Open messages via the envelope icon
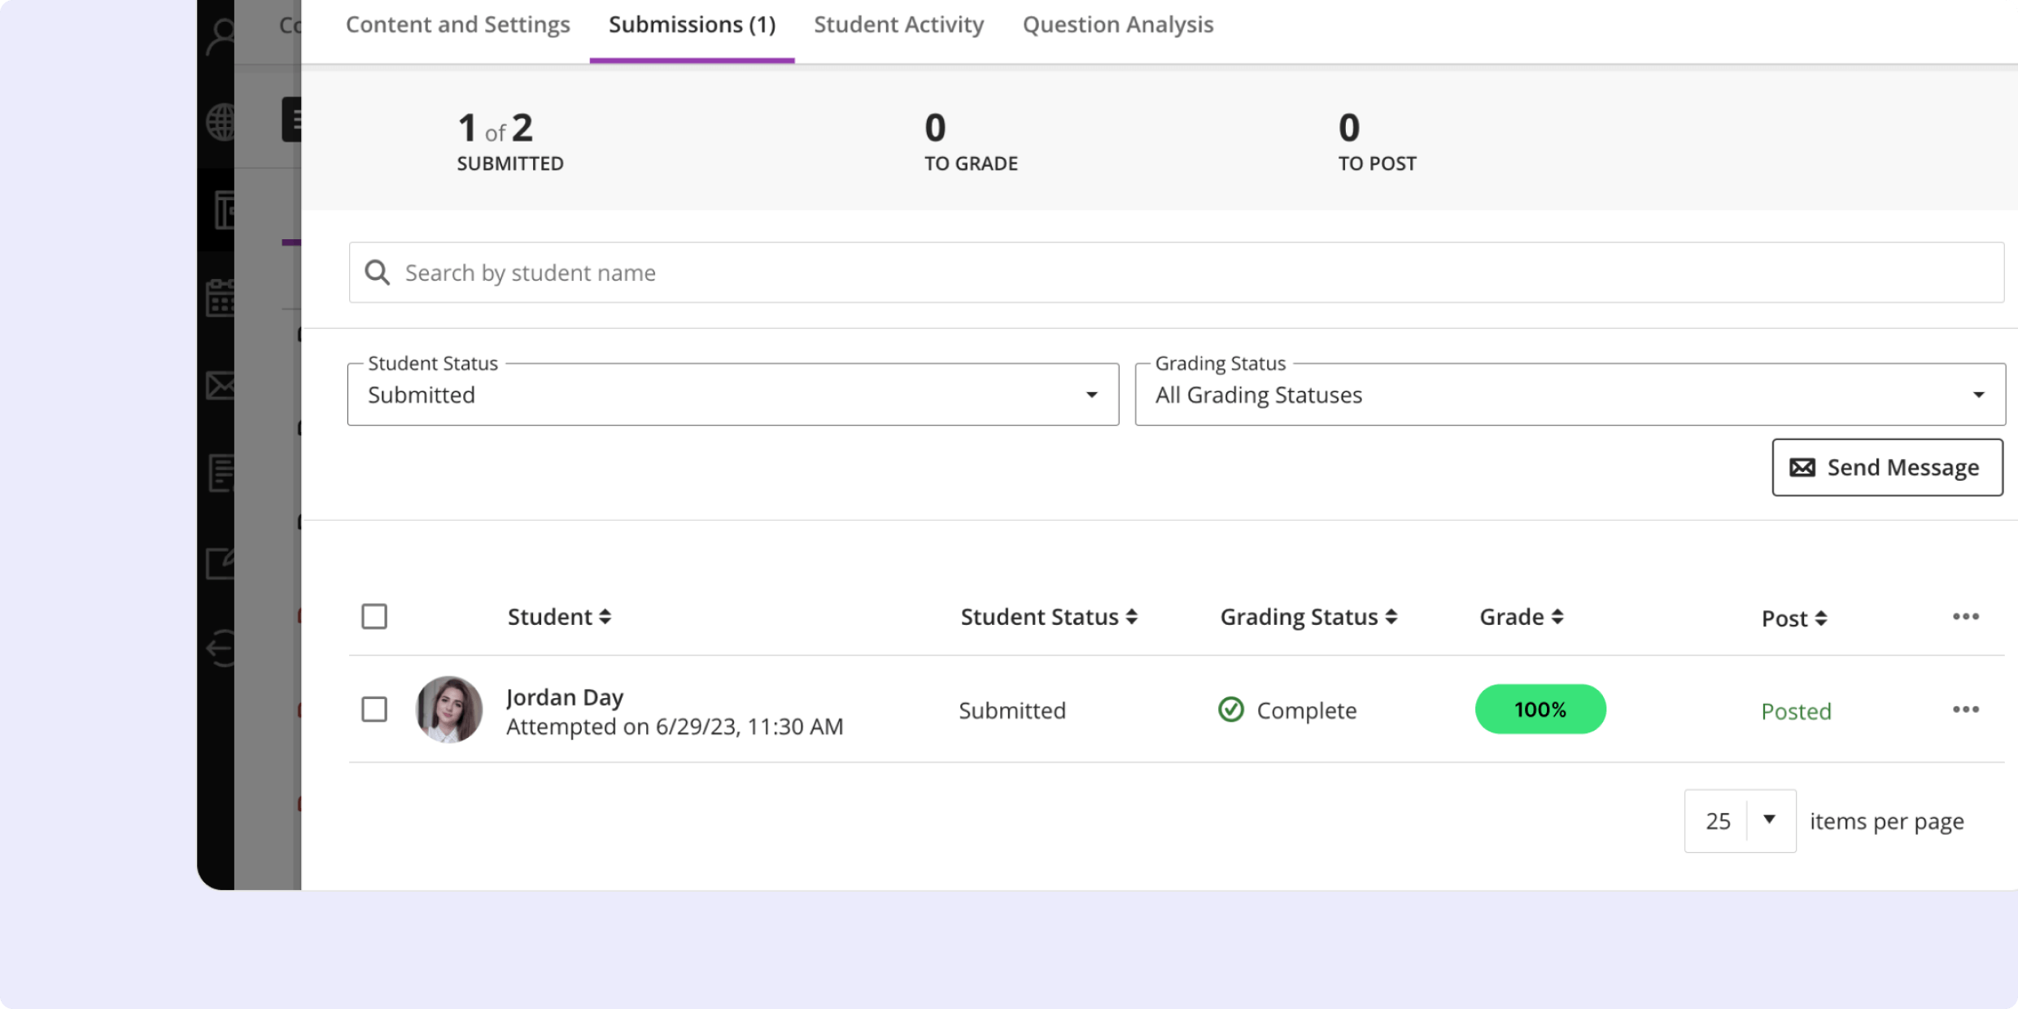Viewport: 2018px width, 1009px height. (x=220, y=384)
